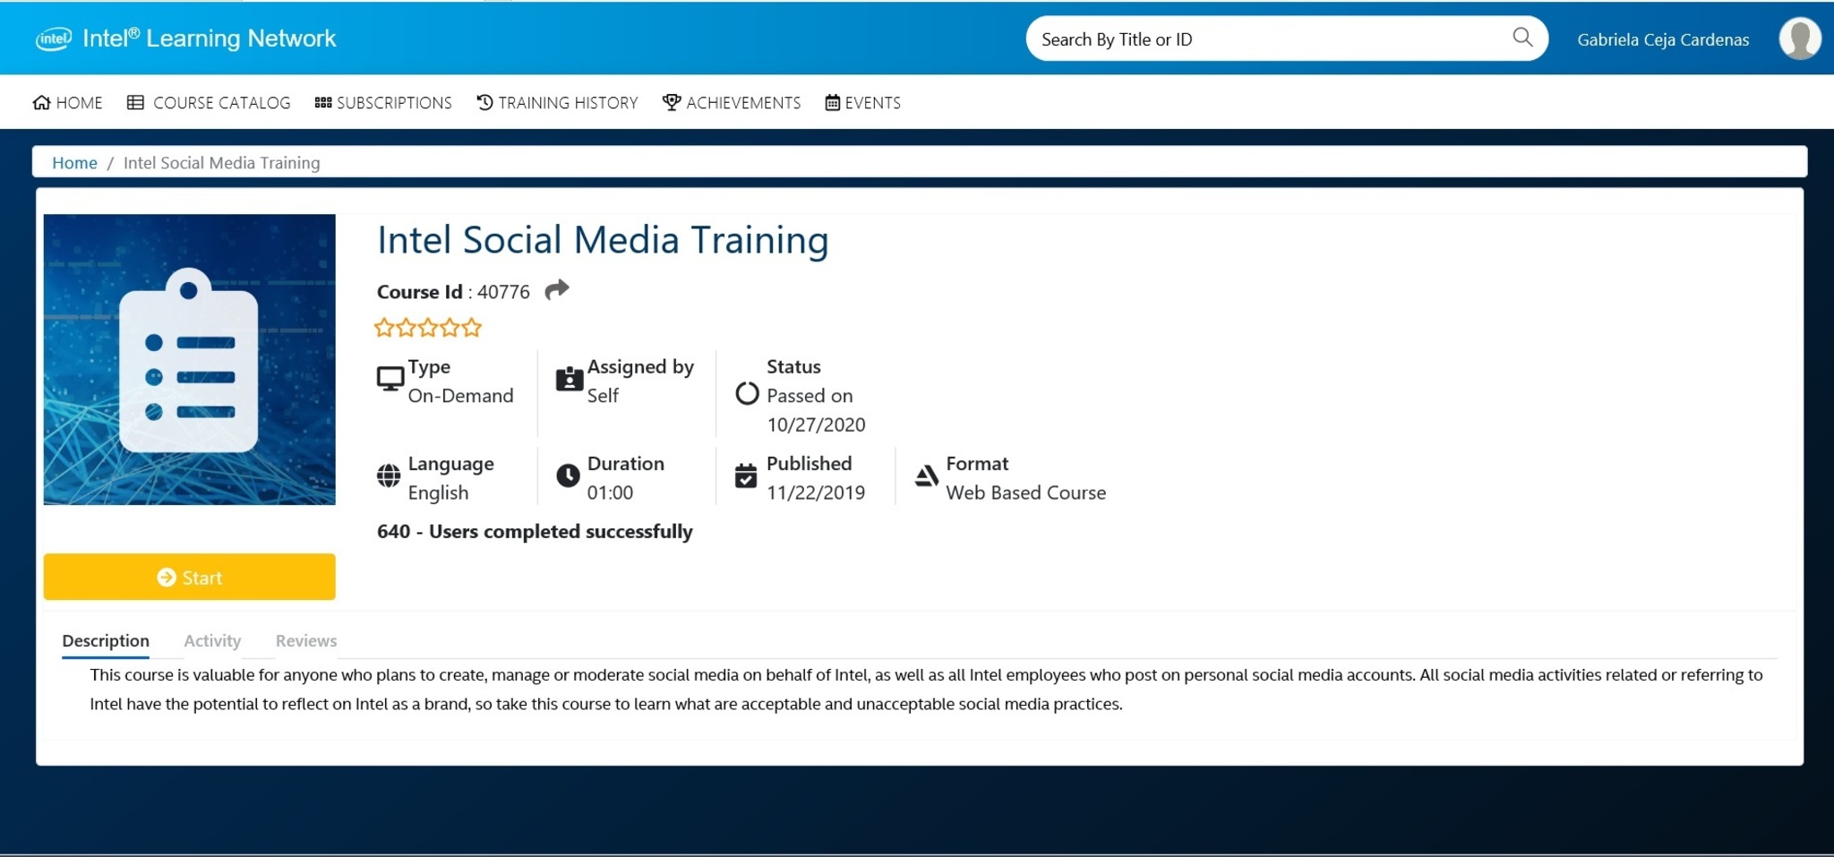This screenshot has height=857, width=1834.
Task: Rate the course five stars
Action: coord(472,328)
